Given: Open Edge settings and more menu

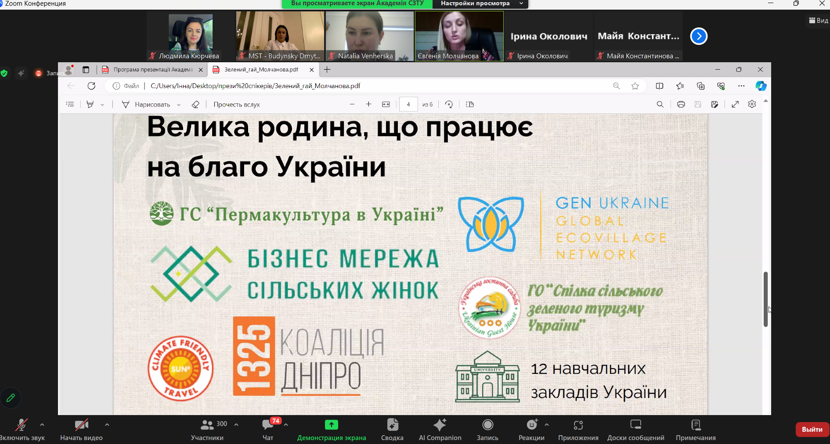Looking at the screenshot, I should tap(741, 86).
